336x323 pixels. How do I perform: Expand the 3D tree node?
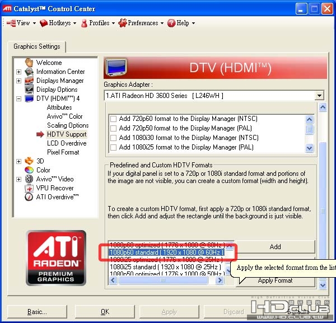point(19,161)
